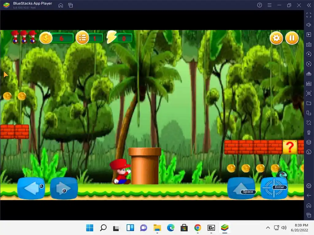Screen dimensions: 314x235
Task: Click the volume speaker icon in side toolbar
Action: pyautogui.click(x=309, y=25)
